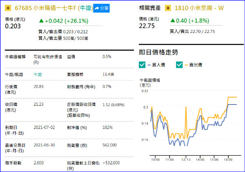Image resolution: width=245 pixels, height=172 pixels.
Task: Select the change +0.042 (+26.1%)
Action: click(x=64, y=21)
